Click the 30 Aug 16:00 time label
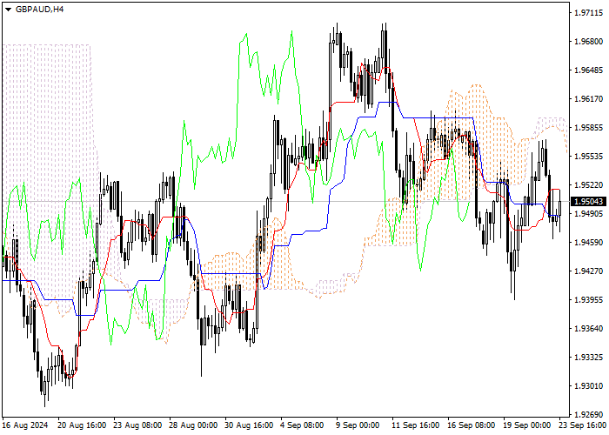This screenshot has height=435, width=609. (250, 425)
